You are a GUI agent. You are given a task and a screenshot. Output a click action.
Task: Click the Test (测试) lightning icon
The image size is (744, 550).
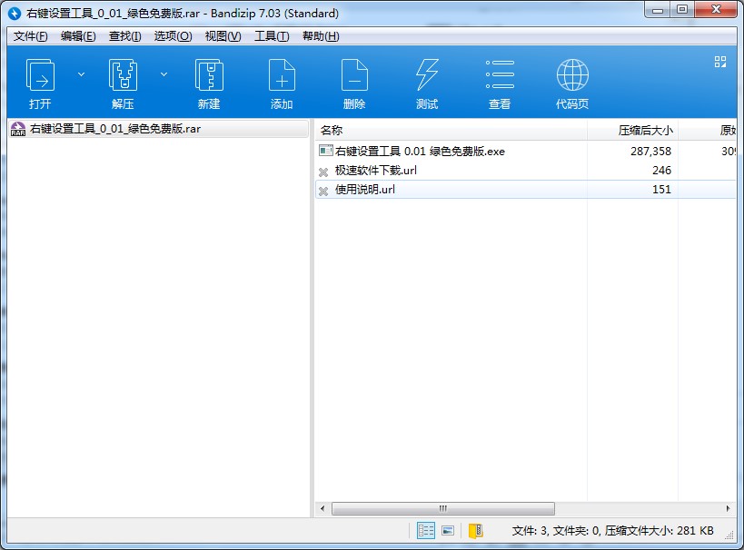427,75
